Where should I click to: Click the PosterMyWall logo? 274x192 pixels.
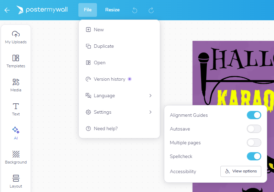pos(42,10)
